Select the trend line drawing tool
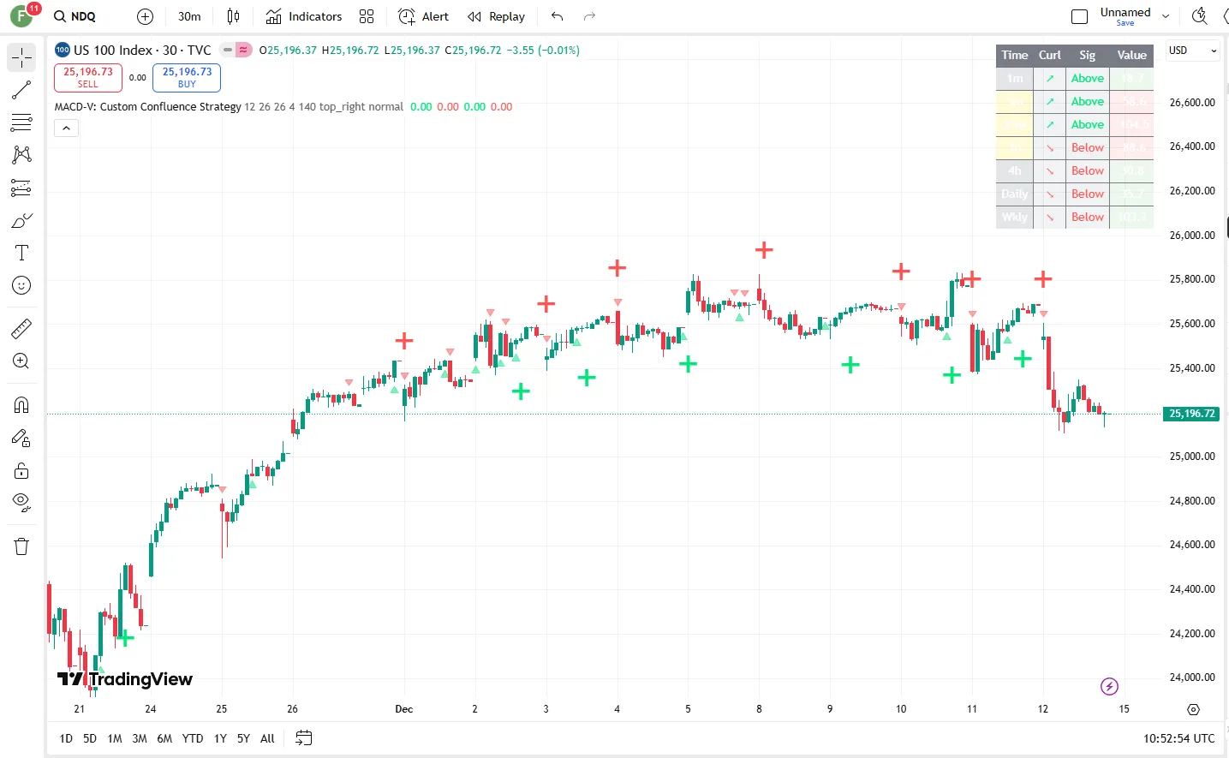This screenshot has width=1229, height=758. pyautogui.click(x=21, y=90)
